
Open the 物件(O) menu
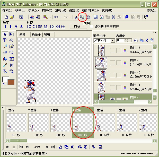(47, 10)
